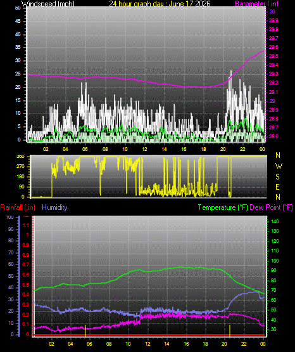Click the 180 value on wind direction axis
The width and height of the screenshot is (295, 352).
20,177
